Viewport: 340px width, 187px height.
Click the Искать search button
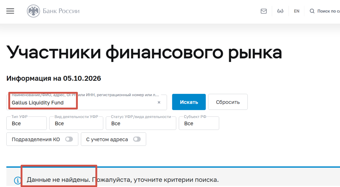point(189,102)
